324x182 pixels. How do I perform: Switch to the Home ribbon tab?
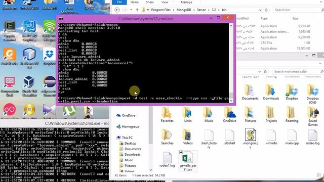click(x=134, y=2)
